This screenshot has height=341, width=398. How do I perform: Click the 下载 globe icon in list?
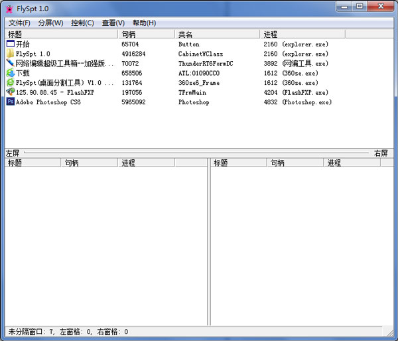[11, 73]
